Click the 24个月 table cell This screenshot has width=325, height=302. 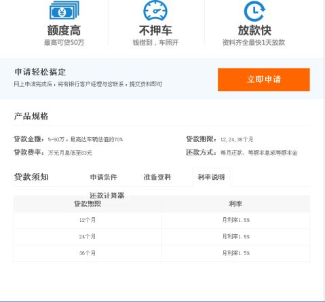88,237
